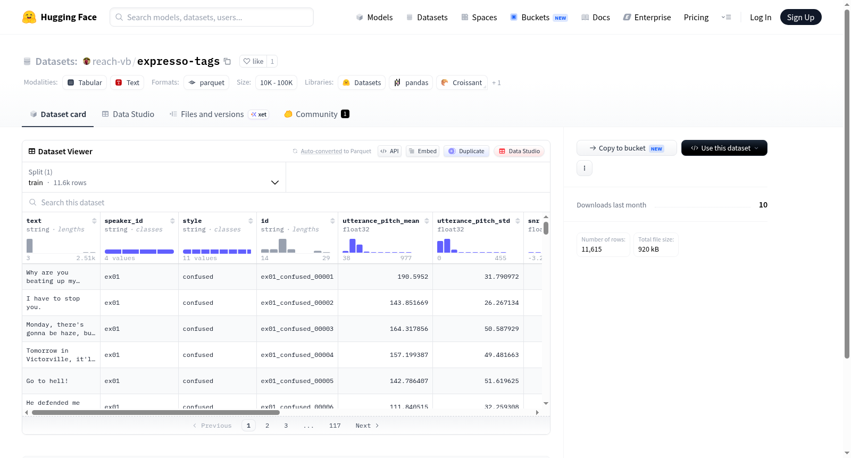The height and width of the screenshot is (458, 851).
Task: Open Data Studio from the viewer header
Action: (x=519, y=151)
